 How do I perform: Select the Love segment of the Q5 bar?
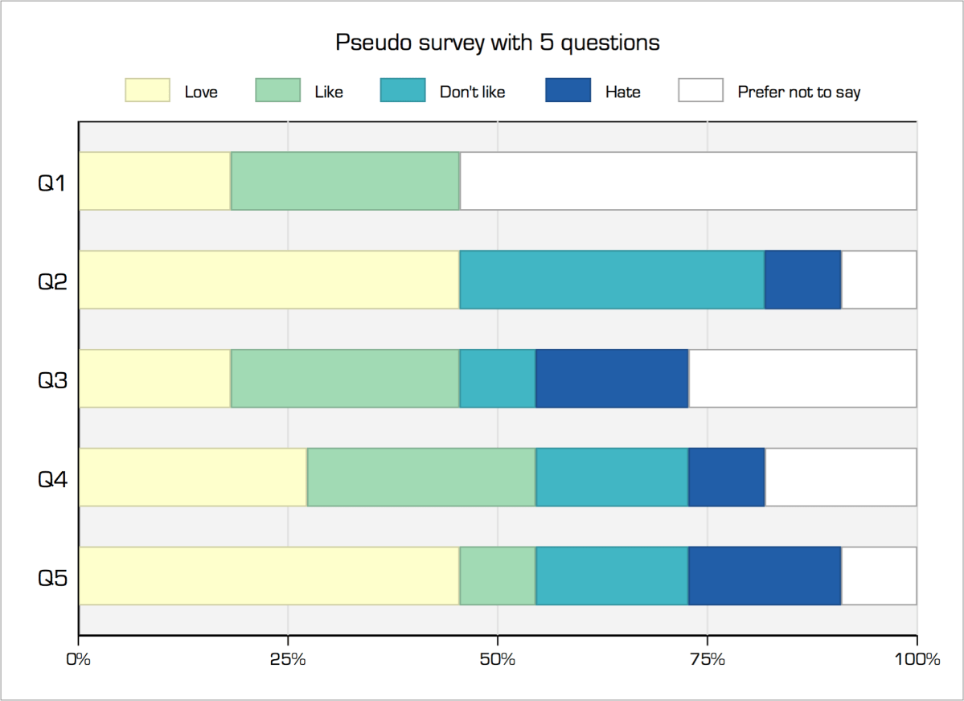point(269,576)
